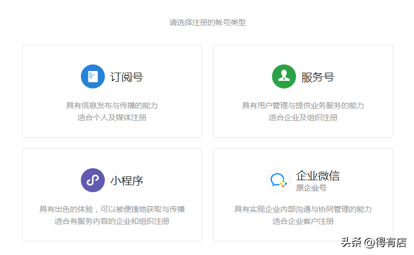Select the 订阅号 title text

[127, 77]
